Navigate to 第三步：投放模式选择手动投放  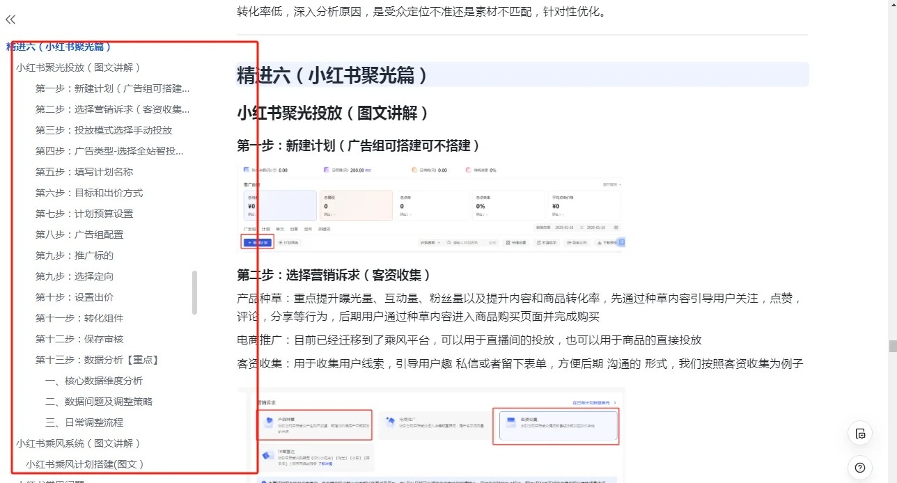(104, 130)
